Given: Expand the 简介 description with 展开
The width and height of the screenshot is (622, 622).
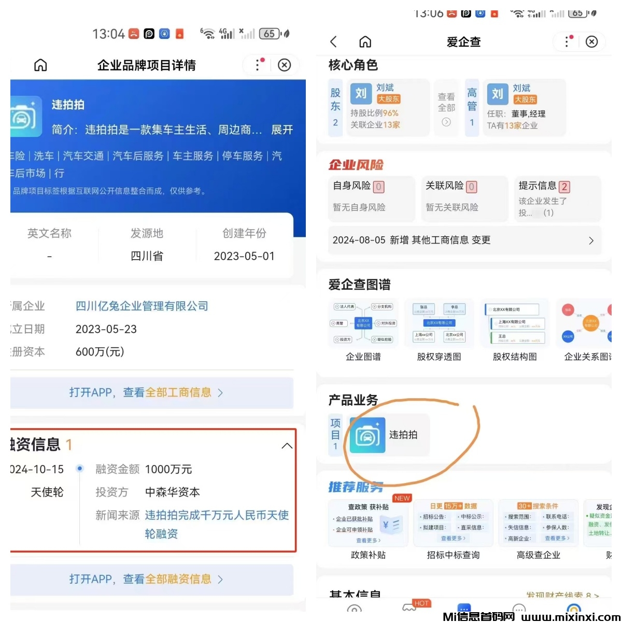Looking at the screenshot, I should tap(282, 130).
